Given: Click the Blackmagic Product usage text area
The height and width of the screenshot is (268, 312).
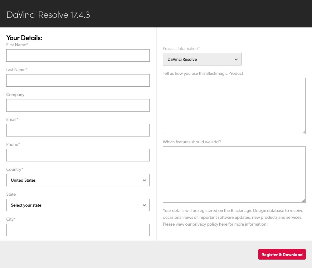Looking at the screenshot, I should 234,106.
